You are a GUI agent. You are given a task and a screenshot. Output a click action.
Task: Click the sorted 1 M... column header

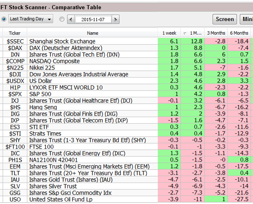pyautogui.click(x=192, y=33)
